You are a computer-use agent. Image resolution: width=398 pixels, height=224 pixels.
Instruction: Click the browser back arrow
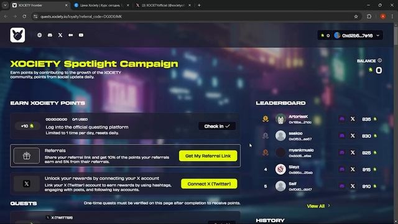[x=6, y=17]
